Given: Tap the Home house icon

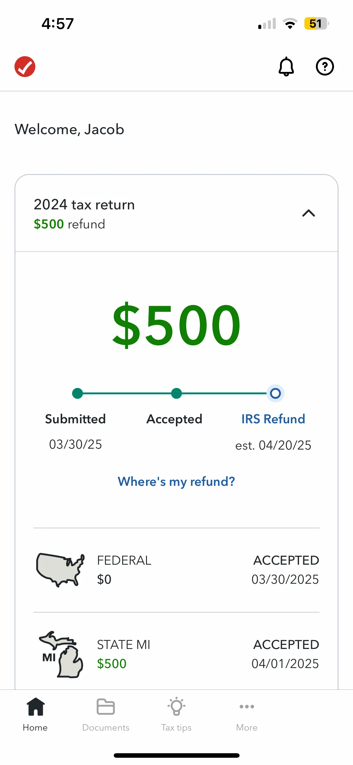Looking at the screenshot, I should (36, 707).
